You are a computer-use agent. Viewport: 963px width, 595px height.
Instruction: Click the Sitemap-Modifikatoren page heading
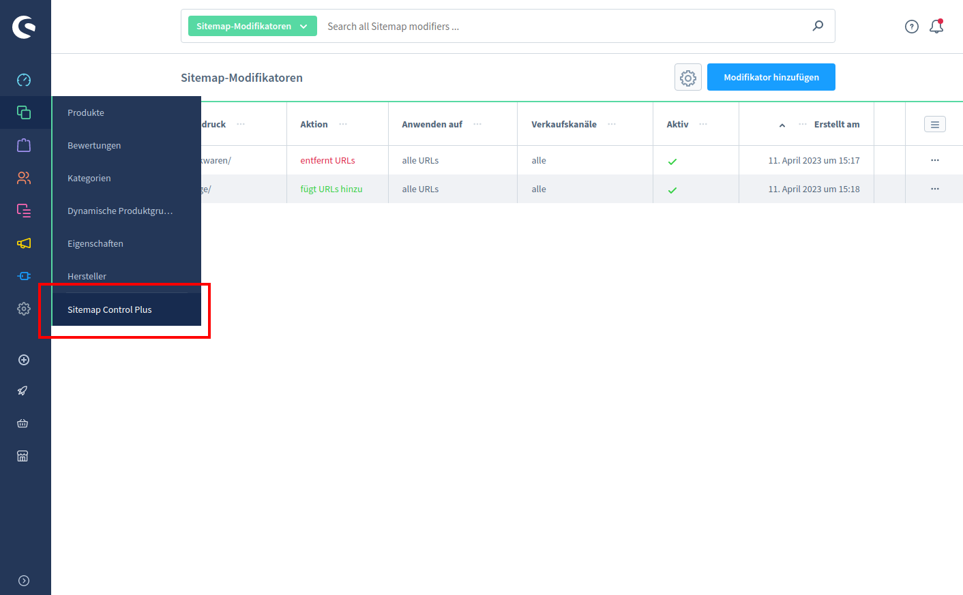pyautogui.click(x=241, y=78)
